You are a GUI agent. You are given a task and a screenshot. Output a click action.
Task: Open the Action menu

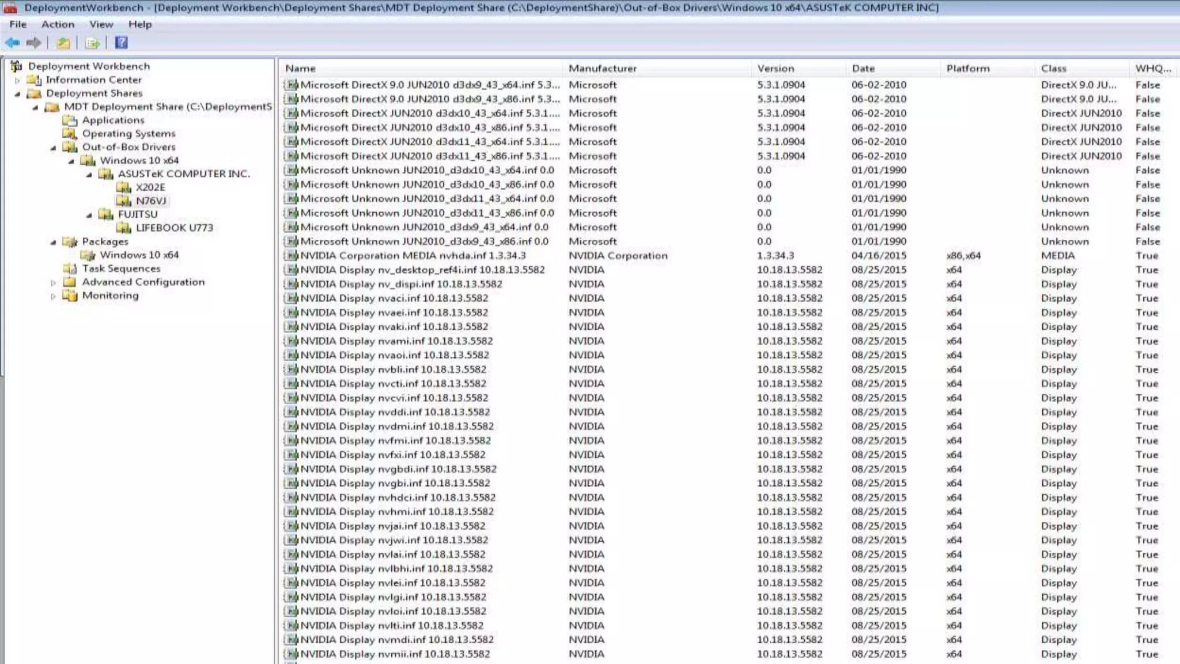(58, 24)
